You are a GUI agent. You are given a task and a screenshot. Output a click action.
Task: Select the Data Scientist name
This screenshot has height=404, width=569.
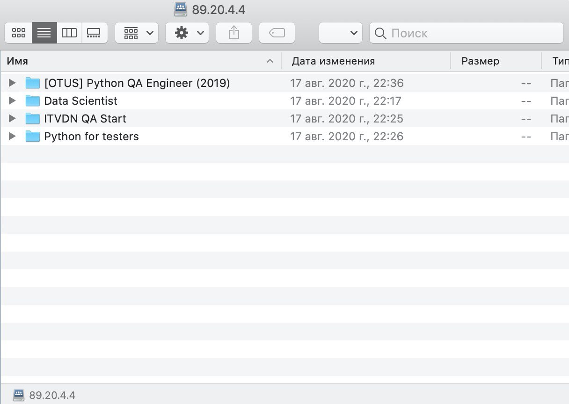coord(81,101)
